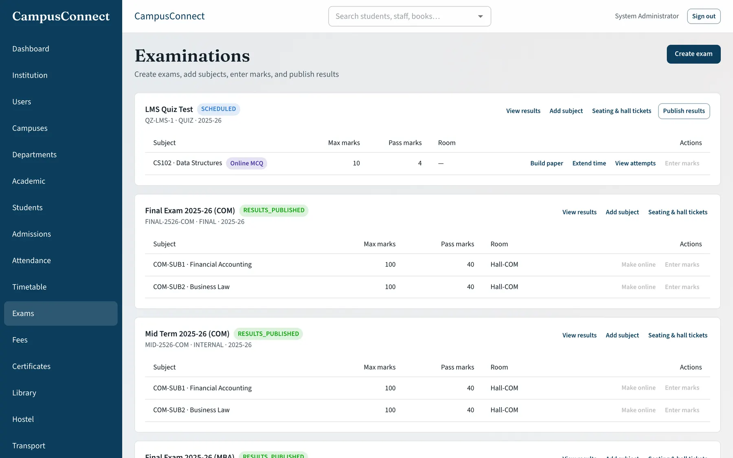The height and width of the screenshot is (458, 733).
Task: Go to Transport in the sidebar
Action: point(61,446)
